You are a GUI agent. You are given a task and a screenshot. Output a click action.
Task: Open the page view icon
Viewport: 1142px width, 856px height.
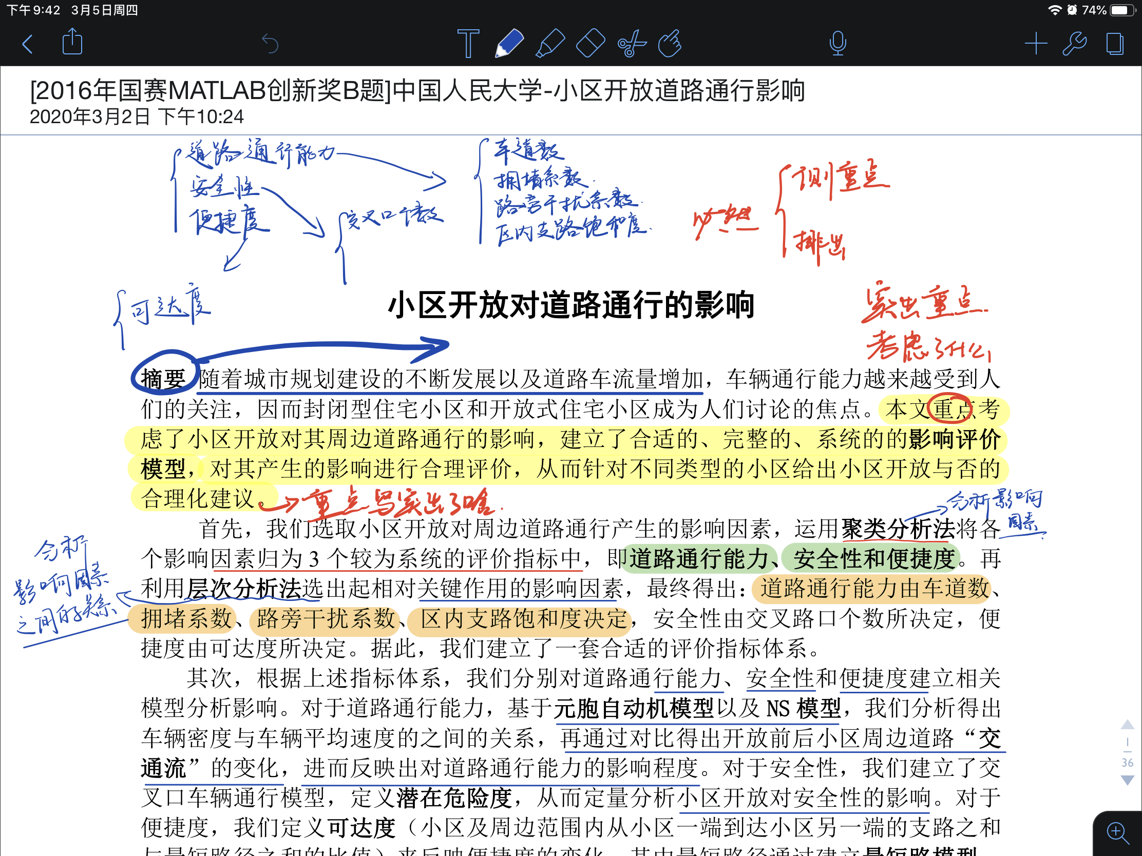point(1115,43)
